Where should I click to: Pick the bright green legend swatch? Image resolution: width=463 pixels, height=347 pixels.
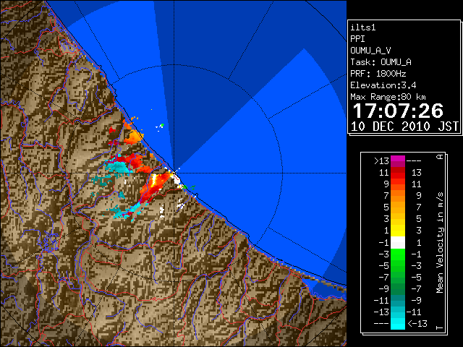tap(398, 254)
